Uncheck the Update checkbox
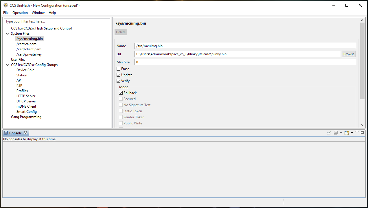Screen dimensions: 368x208 click(x=119, y=75)
